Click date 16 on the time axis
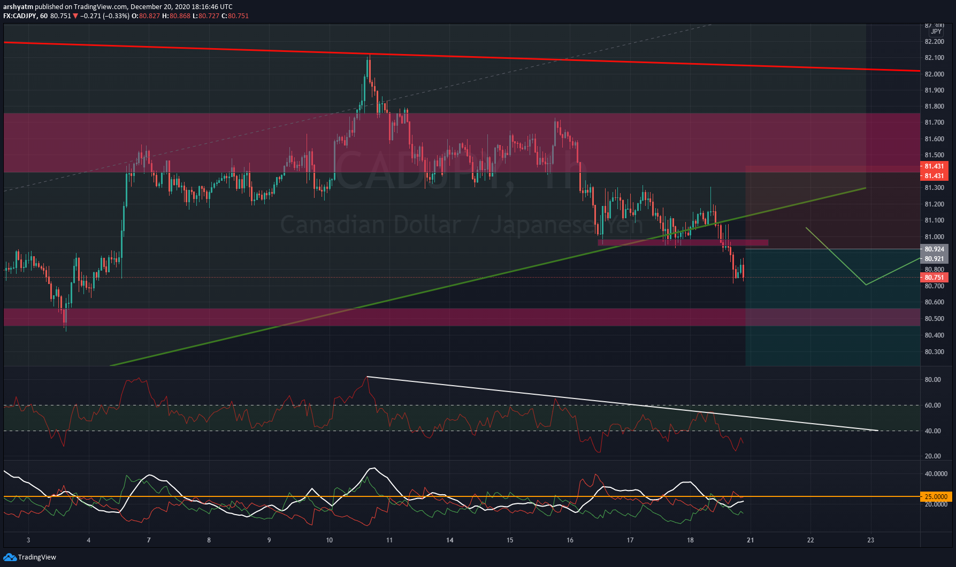The width and height of the screenshot is (956, 567). (570, 540)
